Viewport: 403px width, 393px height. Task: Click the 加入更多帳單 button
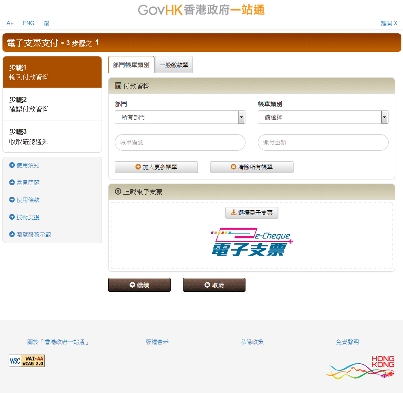pos(156,167)
